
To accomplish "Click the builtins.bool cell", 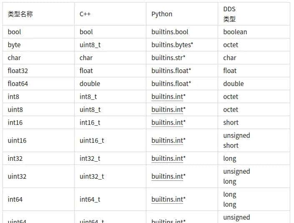I will (x=170, y=32).
